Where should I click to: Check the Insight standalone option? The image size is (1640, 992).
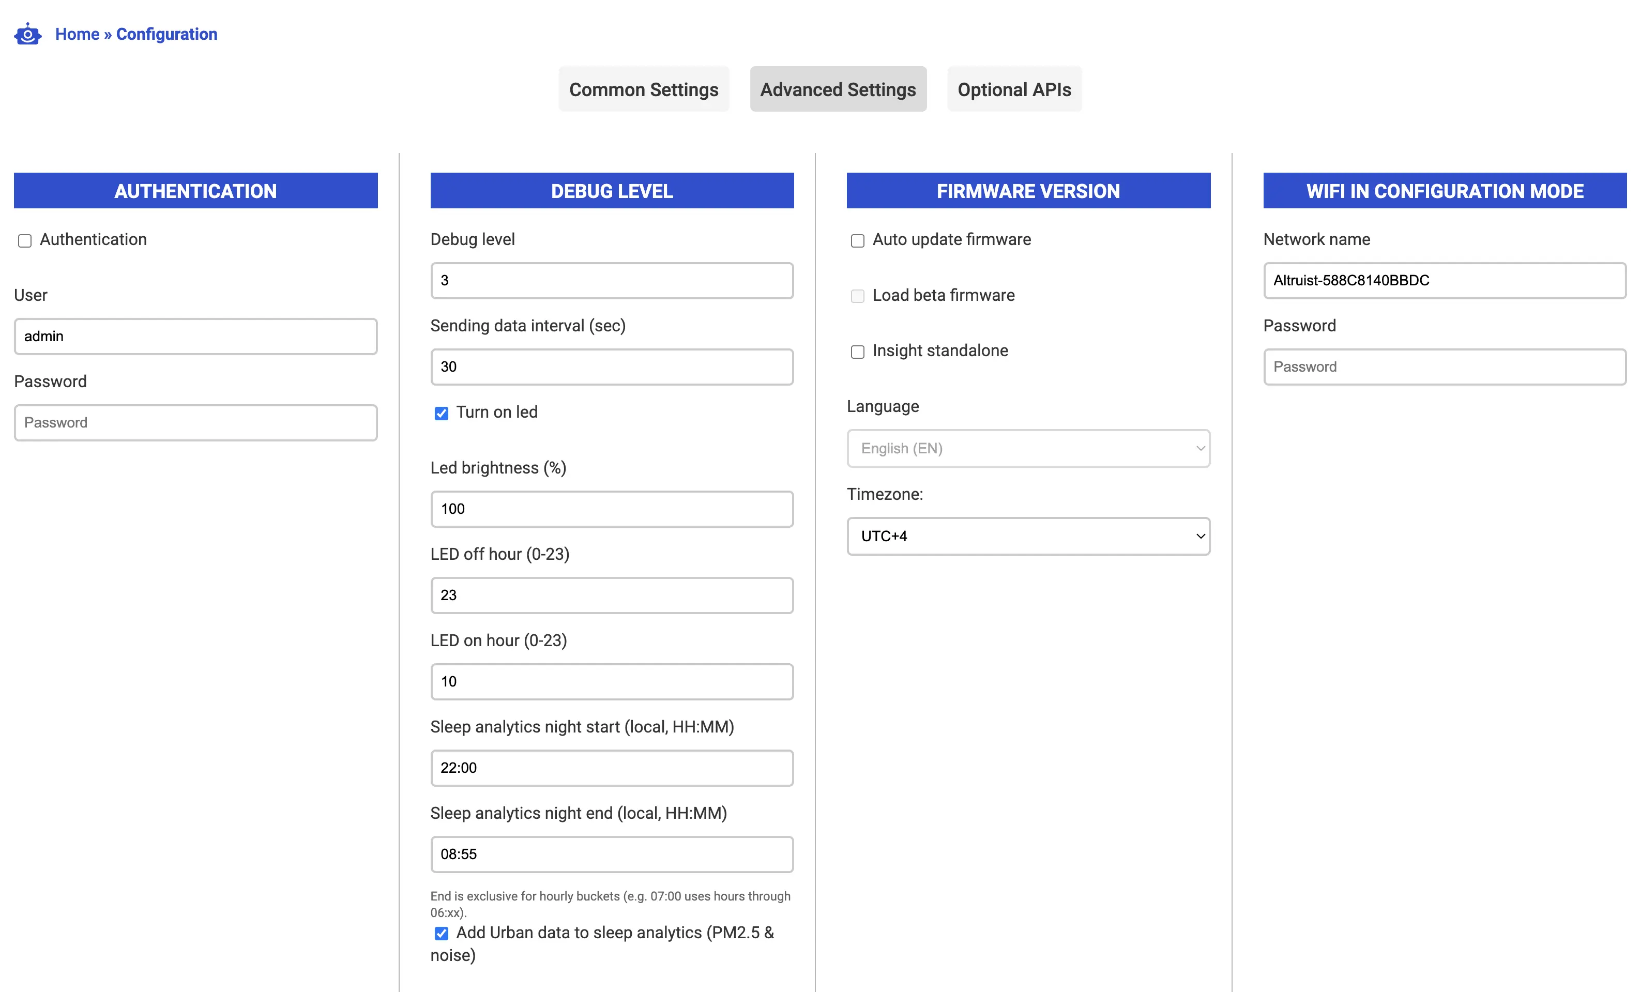point(857,352)
